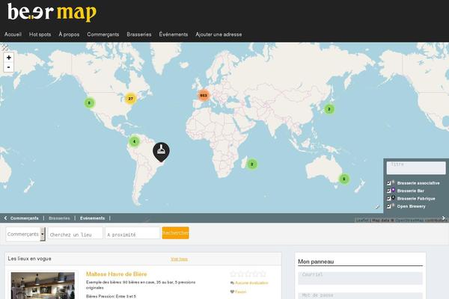Open Hot spots menu item
This screenshot has height=299, width=449.
[40, 34]
